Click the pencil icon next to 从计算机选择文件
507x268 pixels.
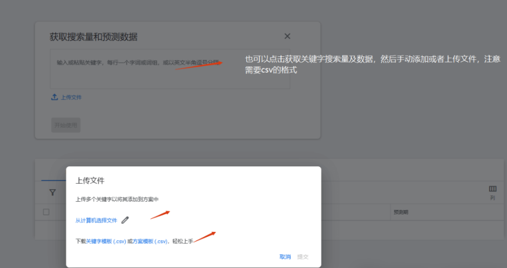125,220
